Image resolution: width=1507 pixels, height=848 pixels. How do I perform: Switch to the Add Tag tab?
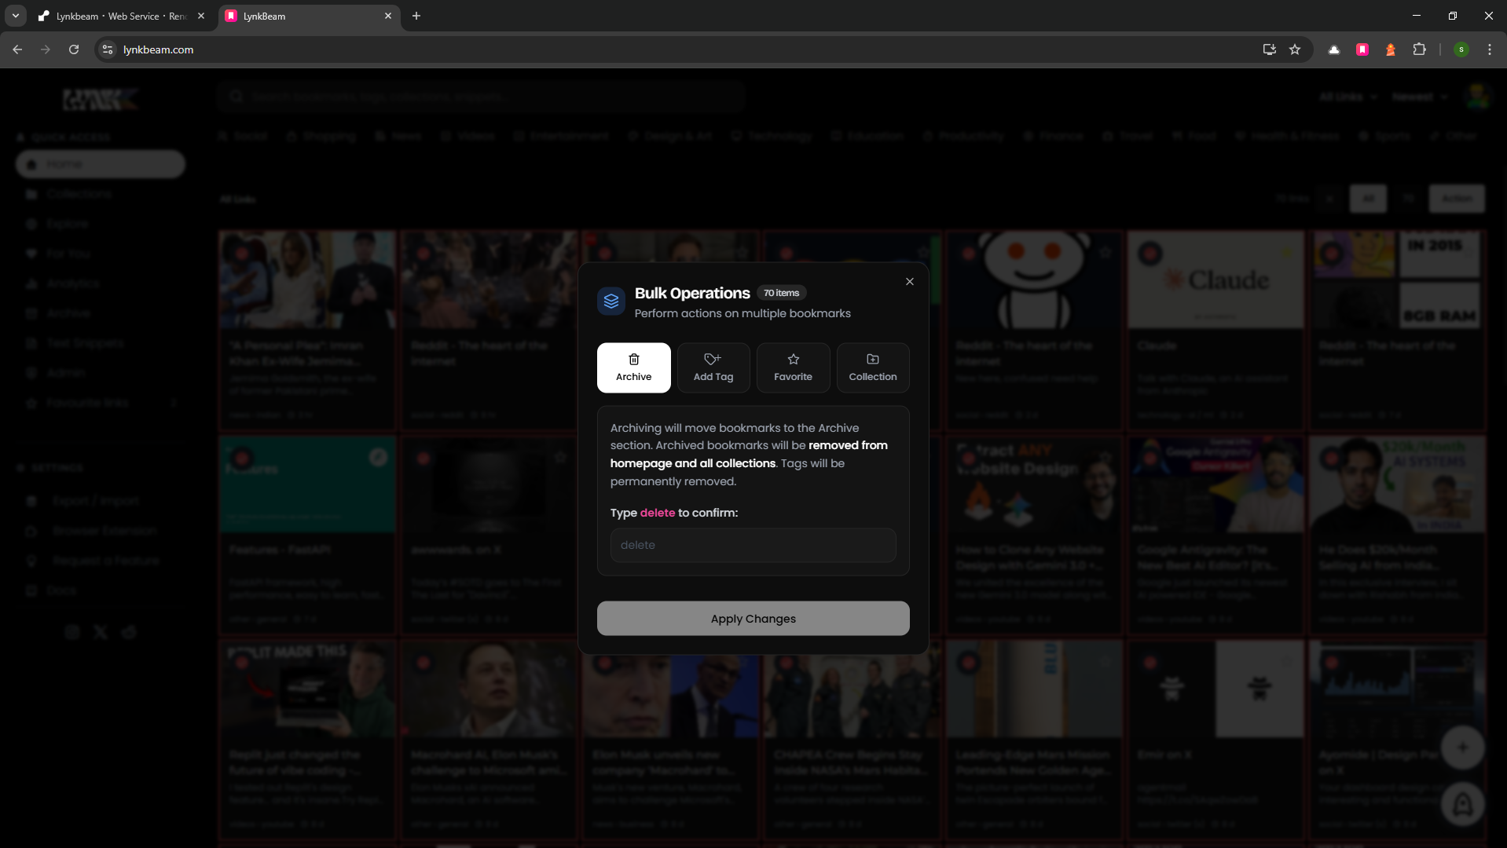pyautogui.click(x=713, y=367)
